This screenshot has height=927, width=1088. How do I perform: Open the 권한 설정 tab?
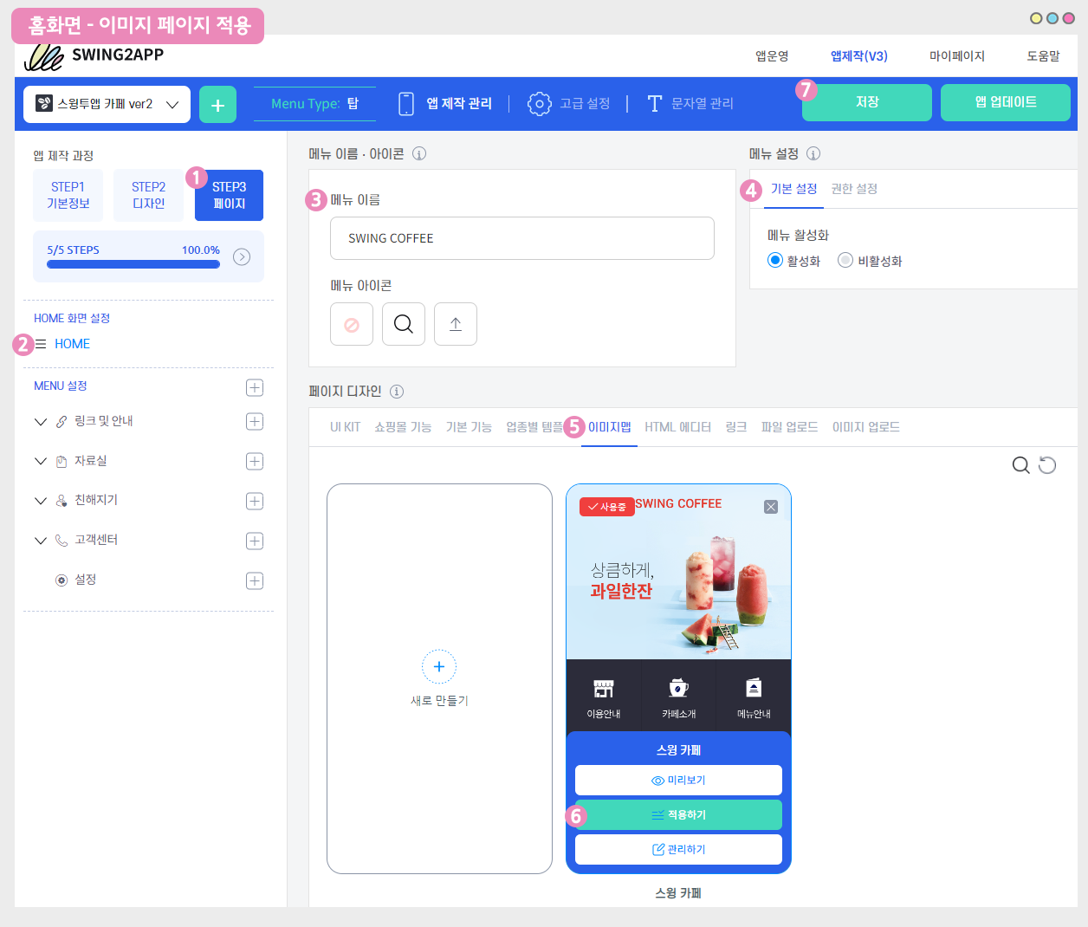854,189
